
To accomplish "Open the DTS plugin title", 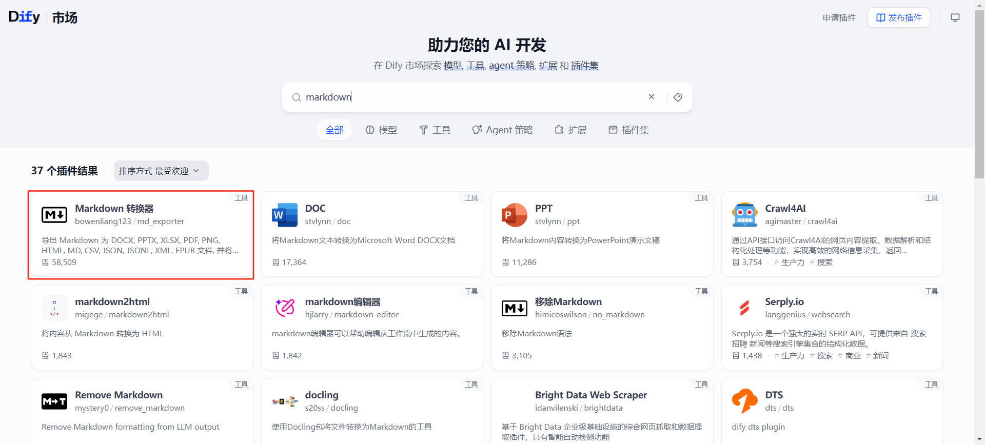I will click(774, 395).
